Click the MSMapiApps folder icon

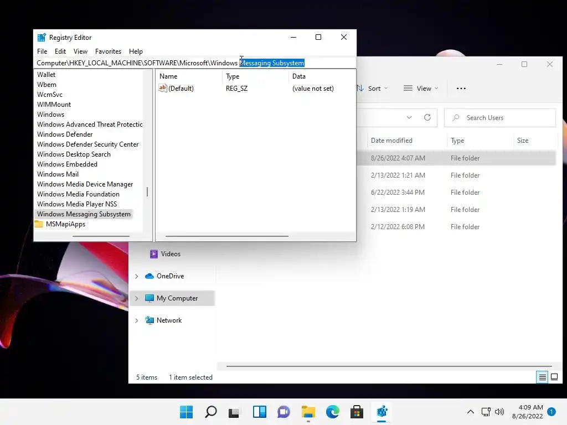point(39,224)
